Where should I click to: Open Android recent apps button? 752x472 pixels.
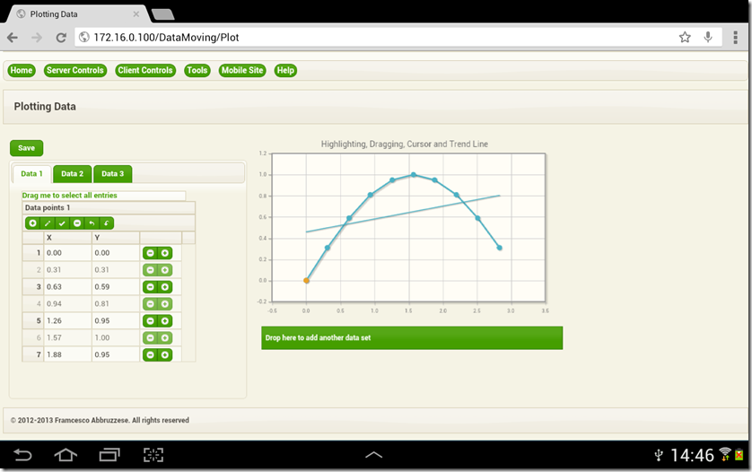[x=109, y=454]
